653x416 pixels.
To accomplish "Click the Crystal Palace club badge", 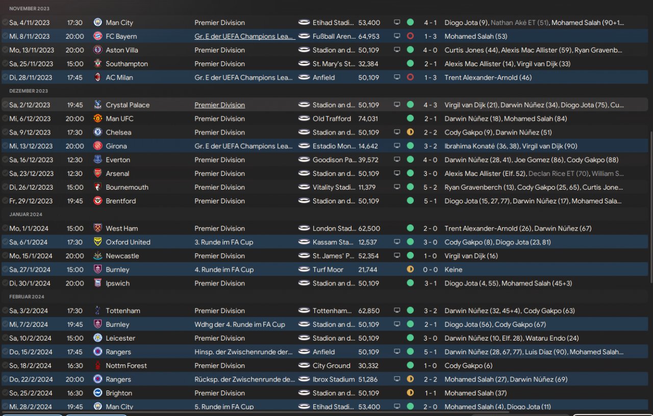I will click(x=98, y=105).
